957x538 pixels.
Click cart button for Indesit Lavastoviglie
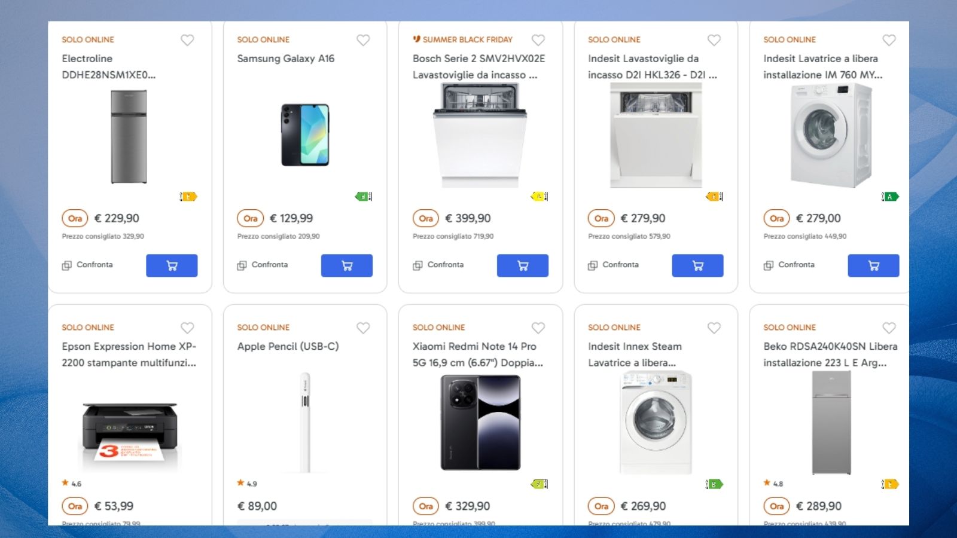click(x=697, y=265)
